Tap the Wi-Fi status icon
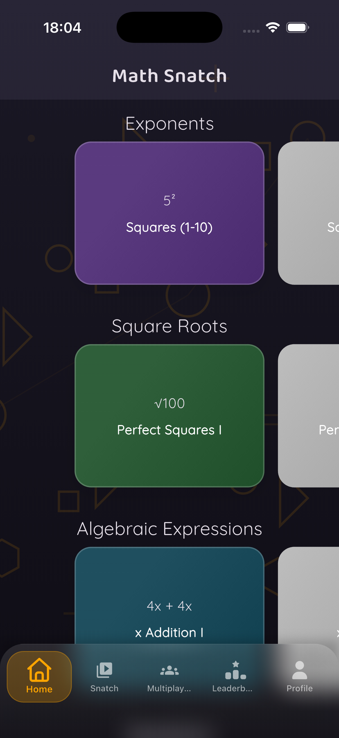This screenshot has width=339, height=738. (273, 28)
